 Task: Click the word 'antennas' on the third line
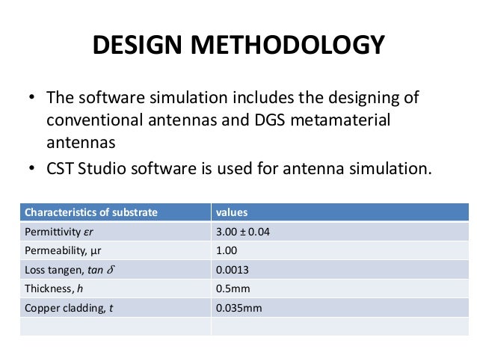[81, 143]
